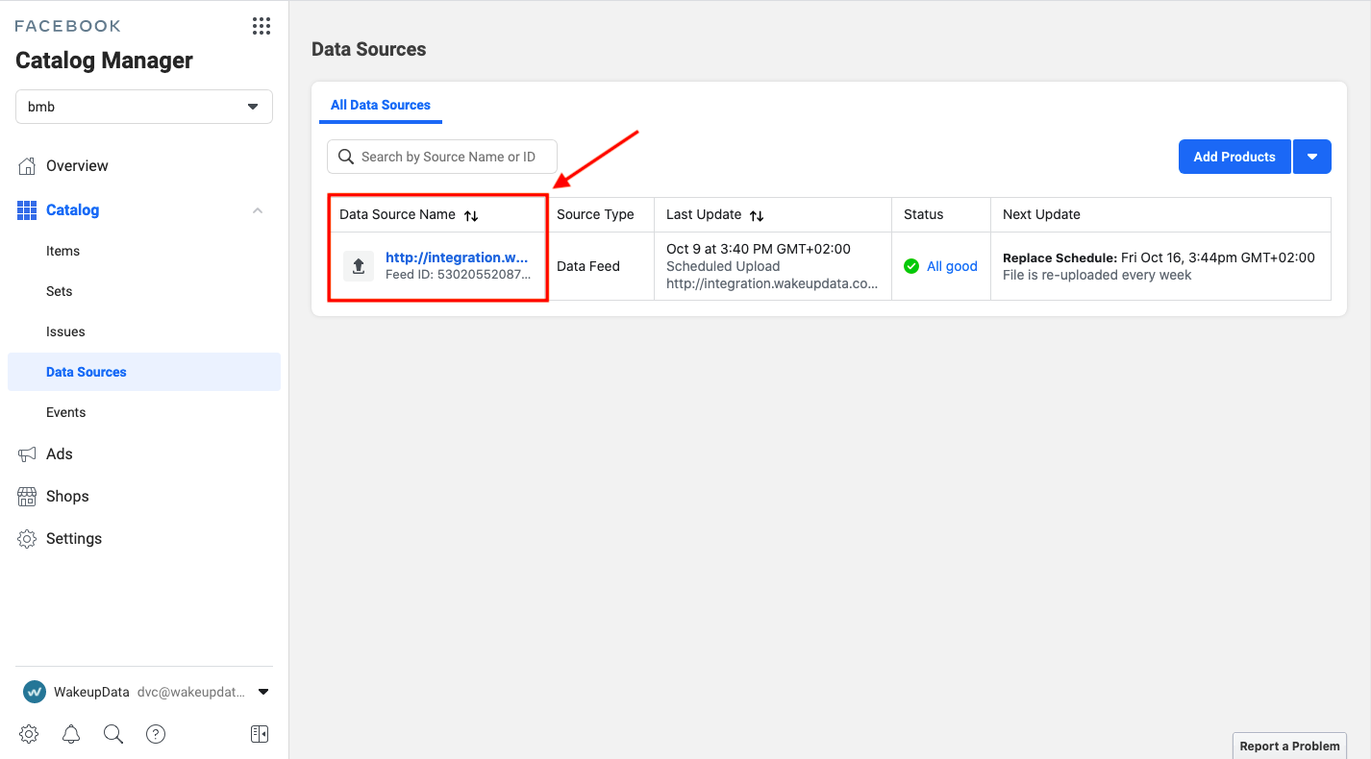Click the Feed ID text
Viewport: 1371px width, 759px height.
tap(458, 274)
